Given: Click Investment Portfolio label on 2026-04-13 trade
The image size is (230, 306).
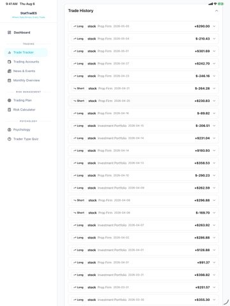Looking at the screenshot, I should click(112, 163).
